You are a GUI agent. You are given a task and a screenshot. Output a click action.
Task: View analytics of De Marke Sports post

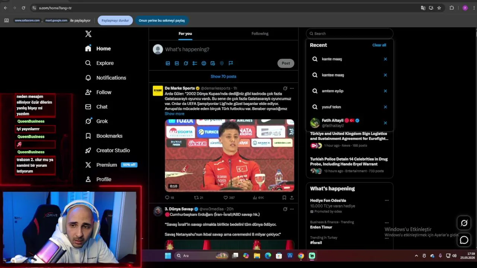pyautogui.click(x=258, y=198)
